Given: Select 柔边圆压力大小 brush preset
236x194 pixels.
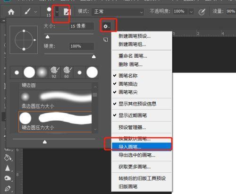Looking at the screenshot, I should [55, 100].
